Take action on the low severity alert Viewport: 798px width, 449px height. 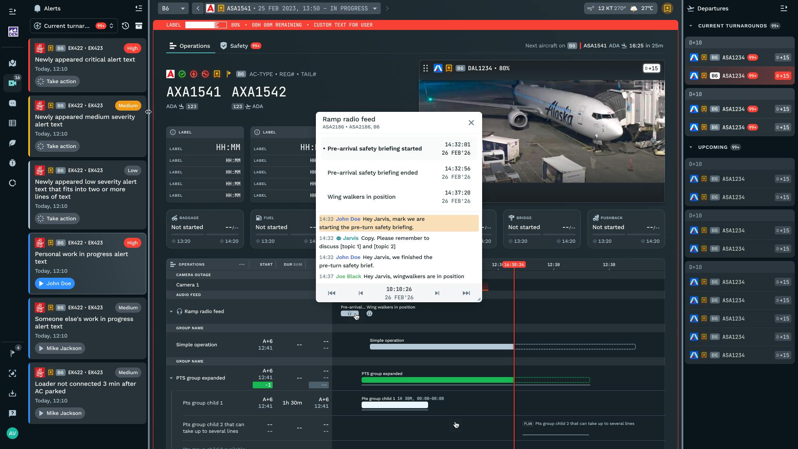(x=57, y=219)
